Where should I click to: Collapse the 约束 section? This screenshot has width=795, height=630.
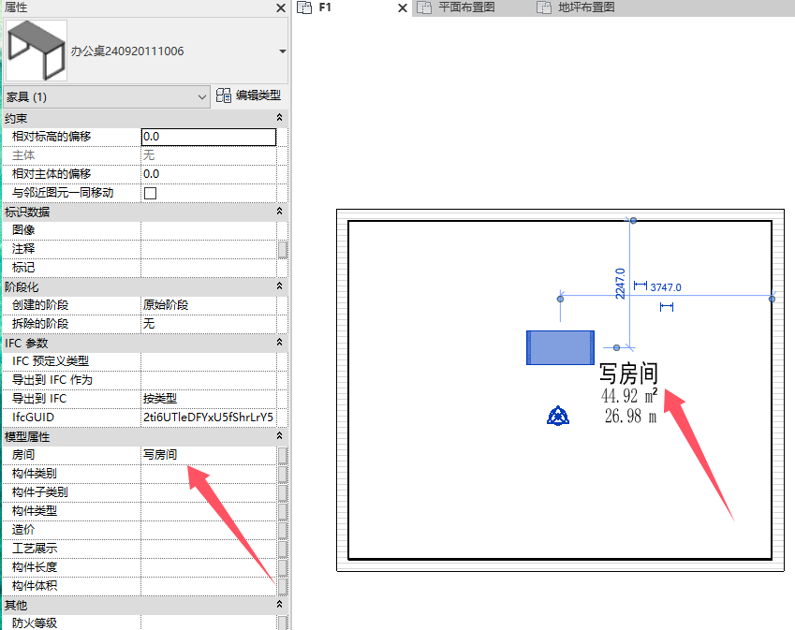279,118
